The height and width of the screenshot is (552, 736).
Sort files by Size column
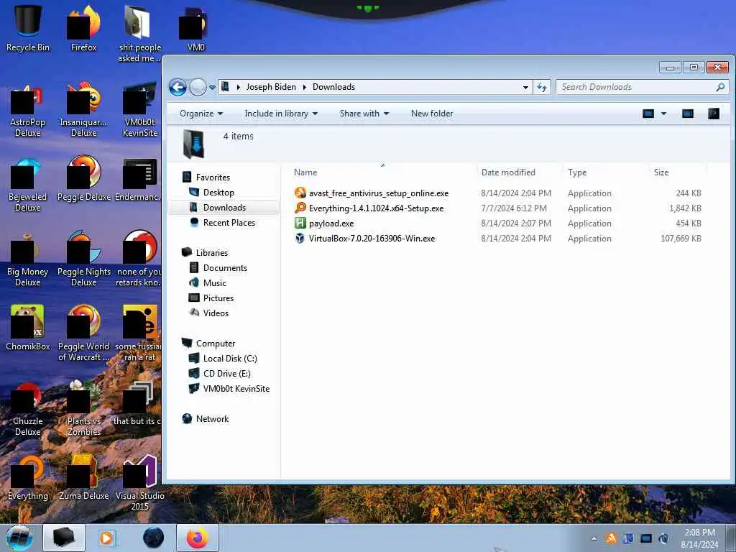click(661, 172)
